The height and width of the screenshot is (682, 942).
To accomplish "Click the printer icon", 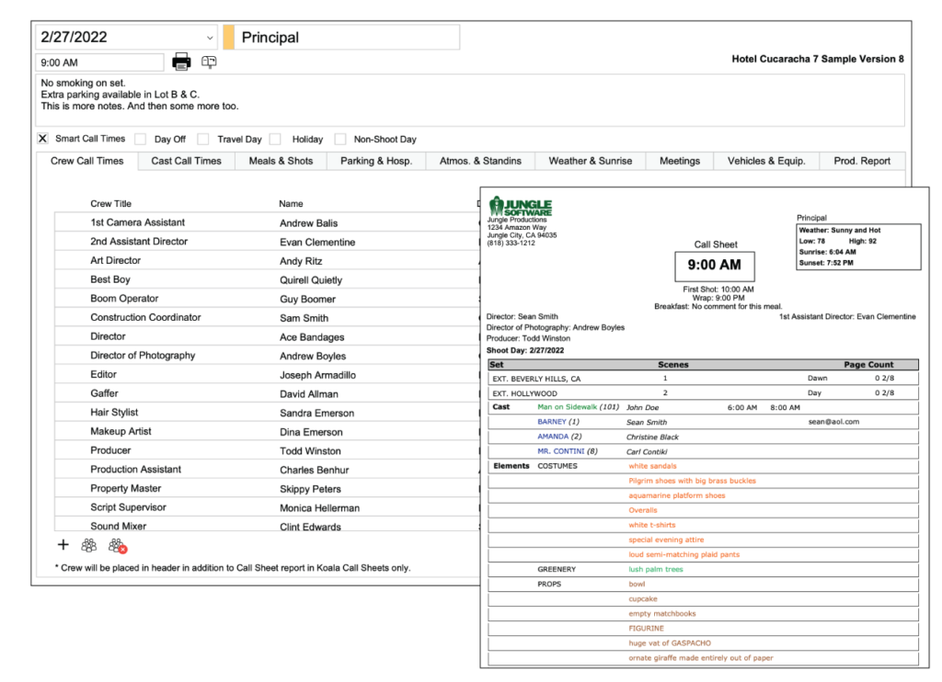I will [181, 62].
